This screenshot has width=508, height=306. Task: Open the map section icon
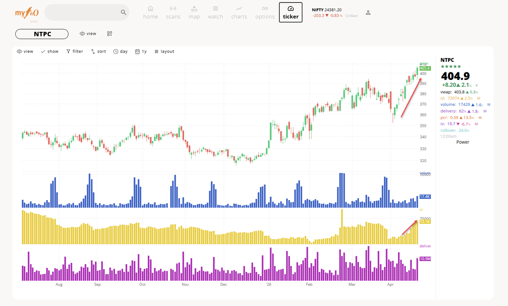tap(194, 12)
